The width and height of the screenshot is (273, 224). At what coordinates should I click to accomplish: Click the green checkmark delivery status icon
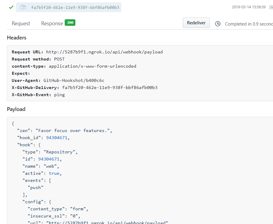click(x=11, y=7)
